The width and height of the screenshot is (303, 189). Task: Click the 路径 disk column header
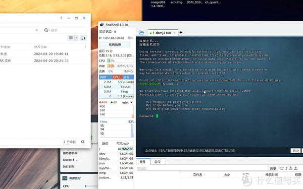105,144
